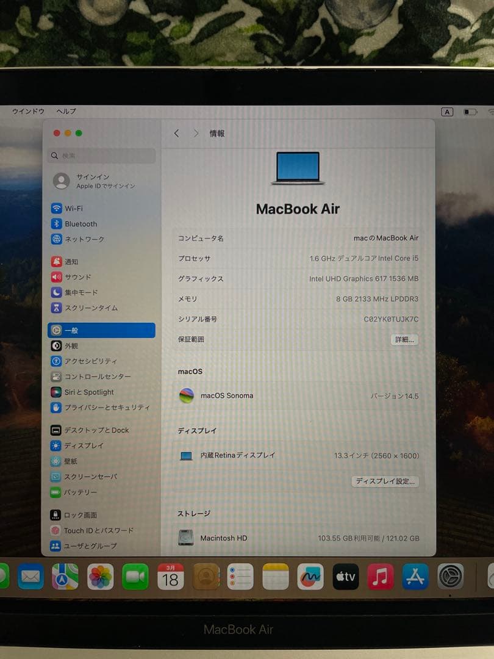Launch the Music app from the Dock
The image size is (494, 659).
tap(381, 575)
